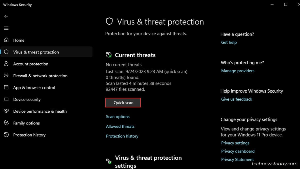The width and height of the screenshot is (300, 169).
Task: Expand the hamburger navigation menu
Action: pos(6,28)
